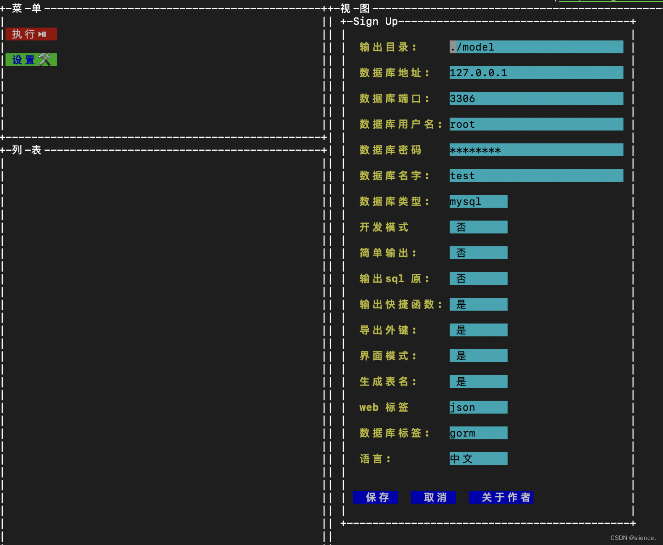Open the 导出外键 dropdown set to 是

click(478, 330)
